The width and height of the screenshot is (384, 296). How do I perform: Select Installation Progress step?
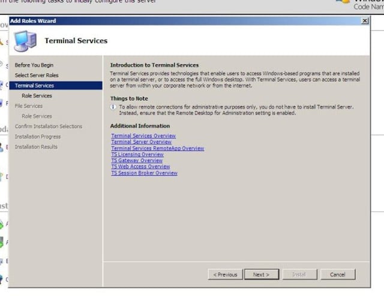(x=38, y=137)
